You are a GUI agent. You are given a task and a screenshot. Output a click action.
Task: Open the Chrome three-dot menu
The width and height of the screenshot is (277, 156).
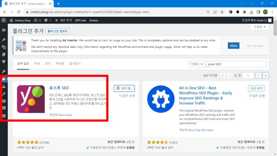pos(272,12)
